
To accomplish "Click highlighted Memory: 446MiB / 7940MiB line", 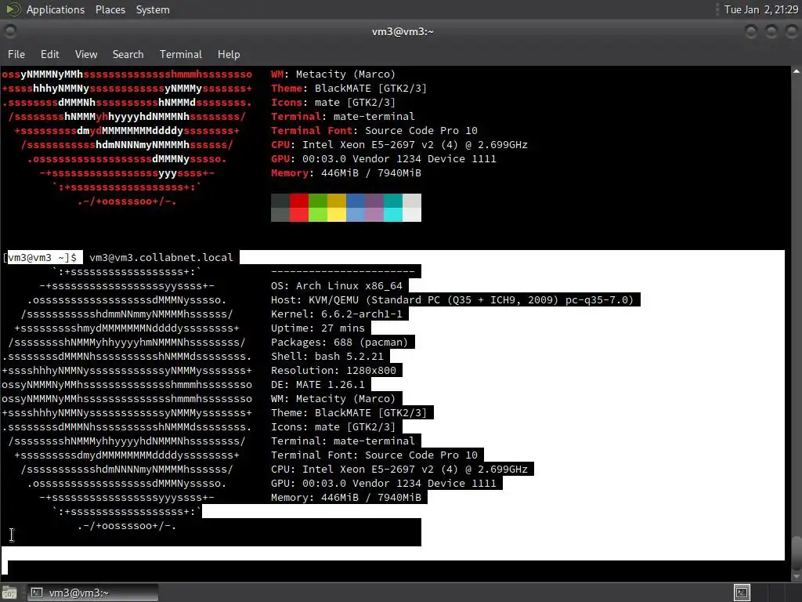I will (345, 498).
